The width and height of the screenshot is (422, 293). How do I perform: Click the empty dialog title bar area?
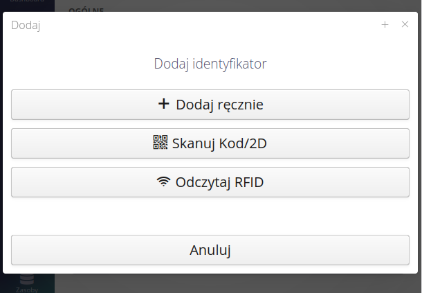tap(208, 25)
